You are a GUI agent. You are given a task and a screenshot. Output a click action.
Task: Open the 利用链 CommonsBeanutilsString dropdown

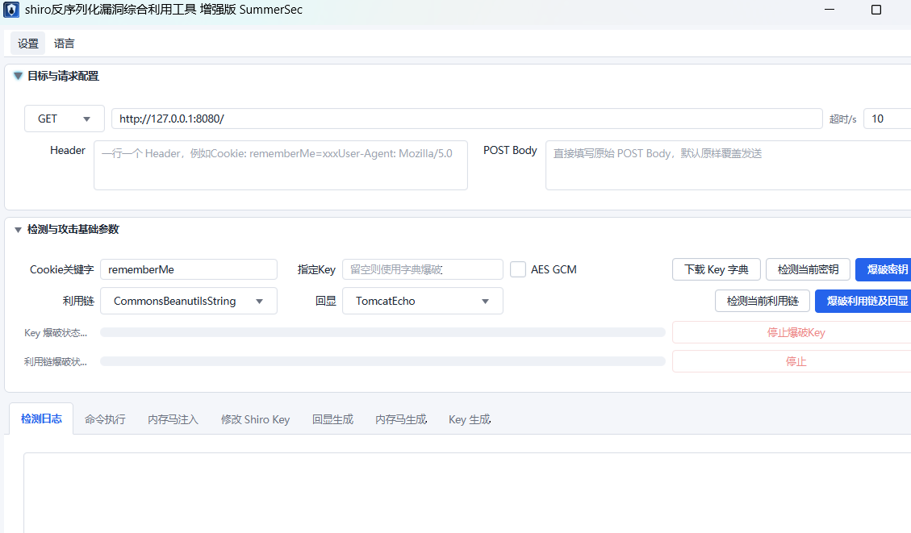point(189,301)
